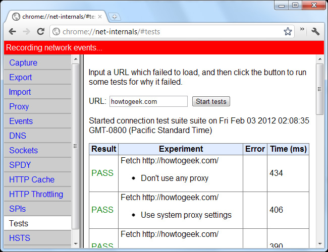The image size is (328, 252).
Task: Switch to the DNS section
Action: click(37, 136)
